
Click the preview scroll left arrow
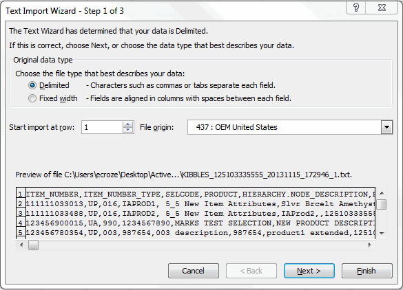pos(21,245)
